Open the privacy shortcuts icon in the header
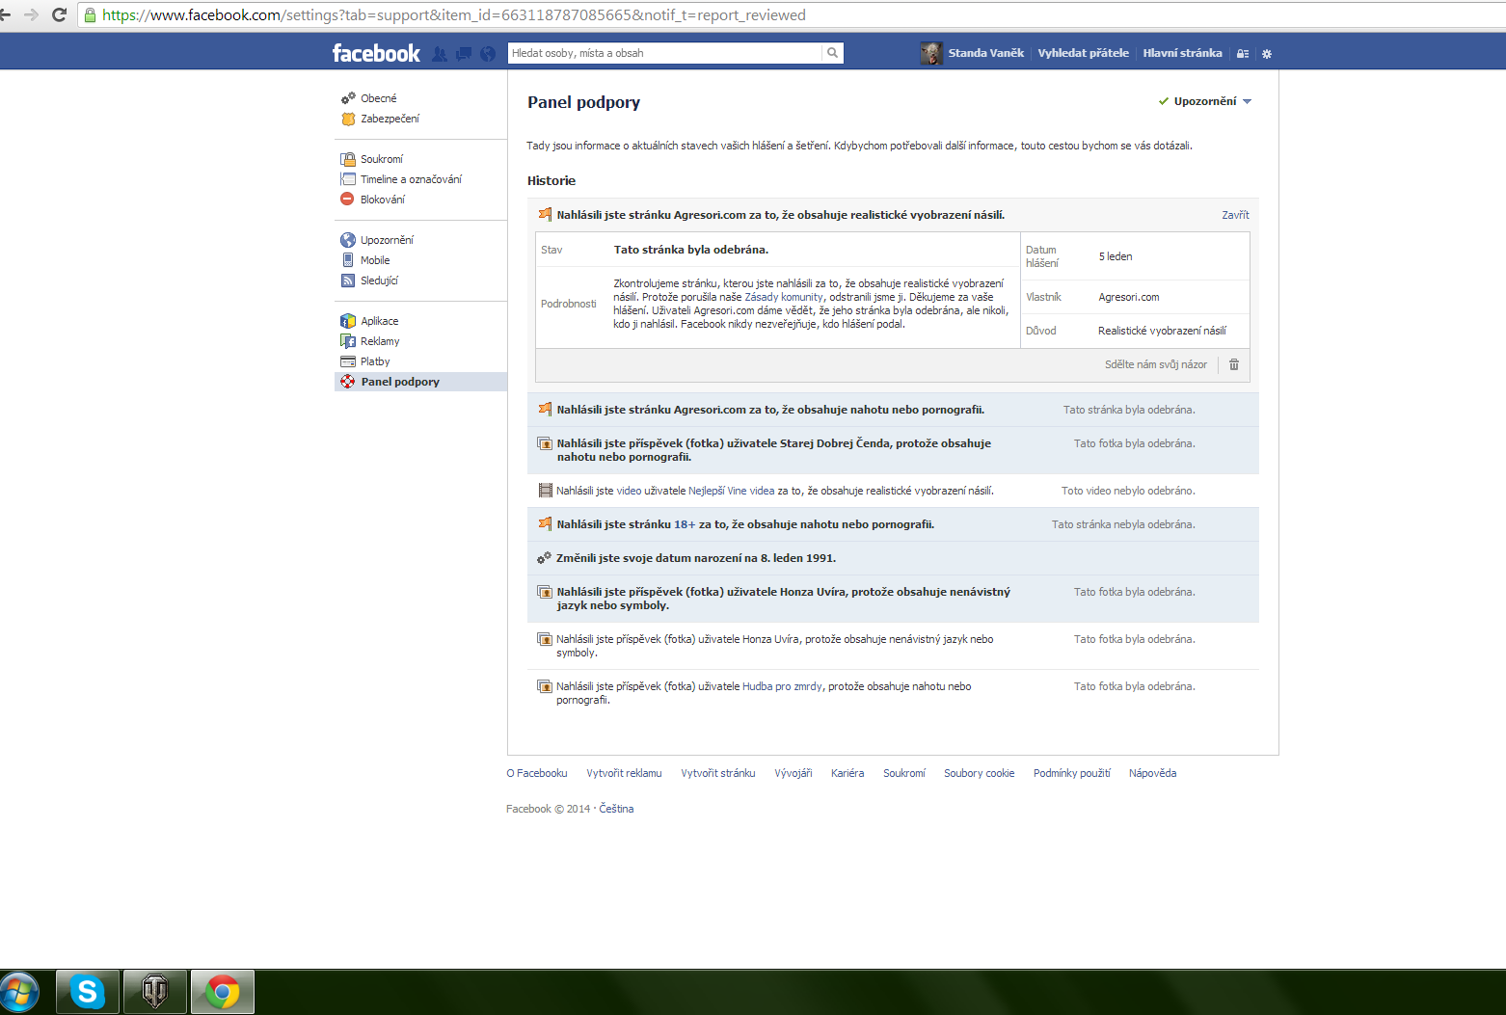The width and height of the screenshot is (1506, 1015). tap(1243, 54)
